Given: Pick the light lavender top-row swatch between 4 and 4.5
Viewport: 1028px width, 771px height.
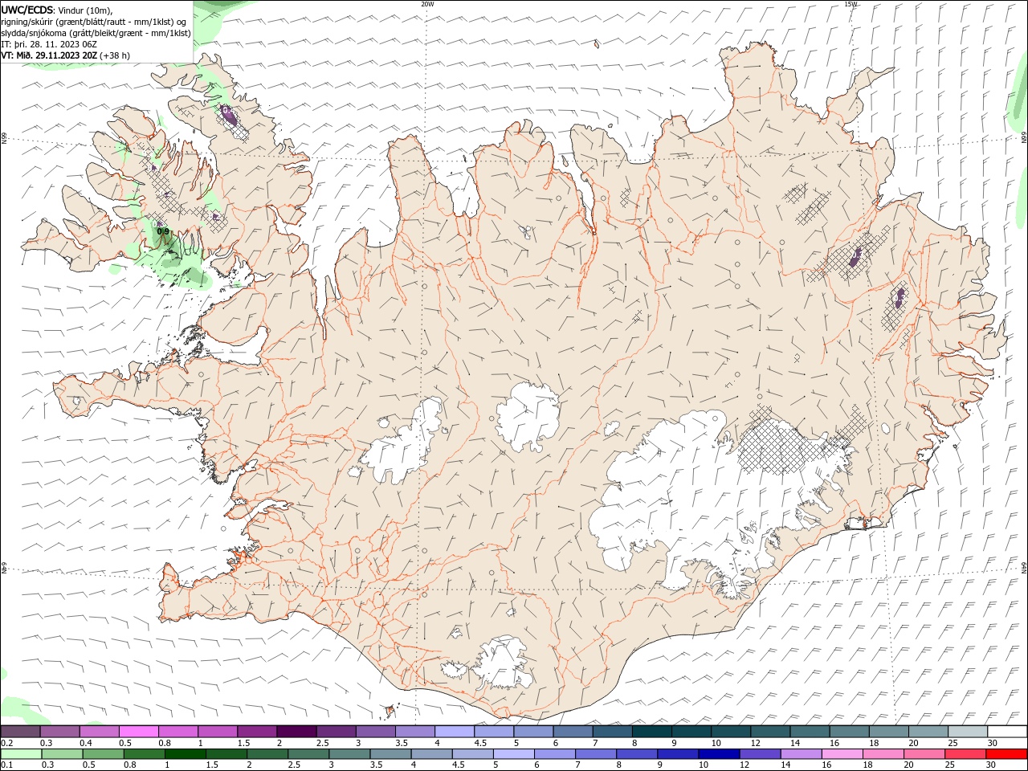Looking at the screenshot, I should [x=454, y=732].
